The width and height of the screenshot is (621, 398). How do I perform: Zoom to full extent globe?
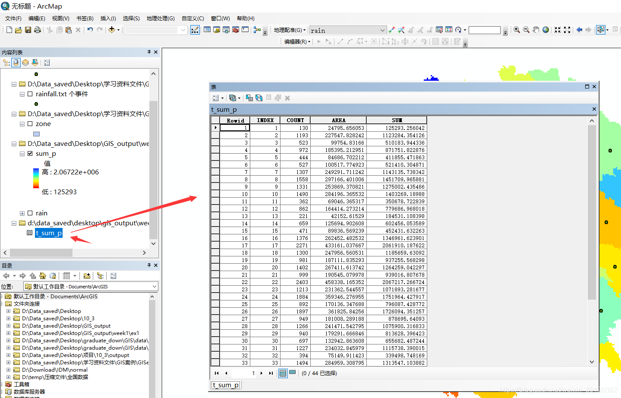pos(546,30)
